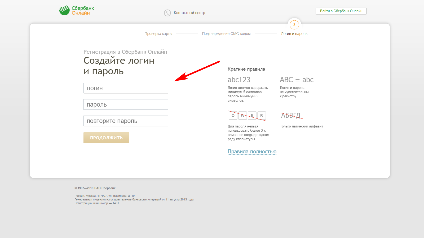Click the Логин должен содержать минимум rule text

click(x=248, y=94)
